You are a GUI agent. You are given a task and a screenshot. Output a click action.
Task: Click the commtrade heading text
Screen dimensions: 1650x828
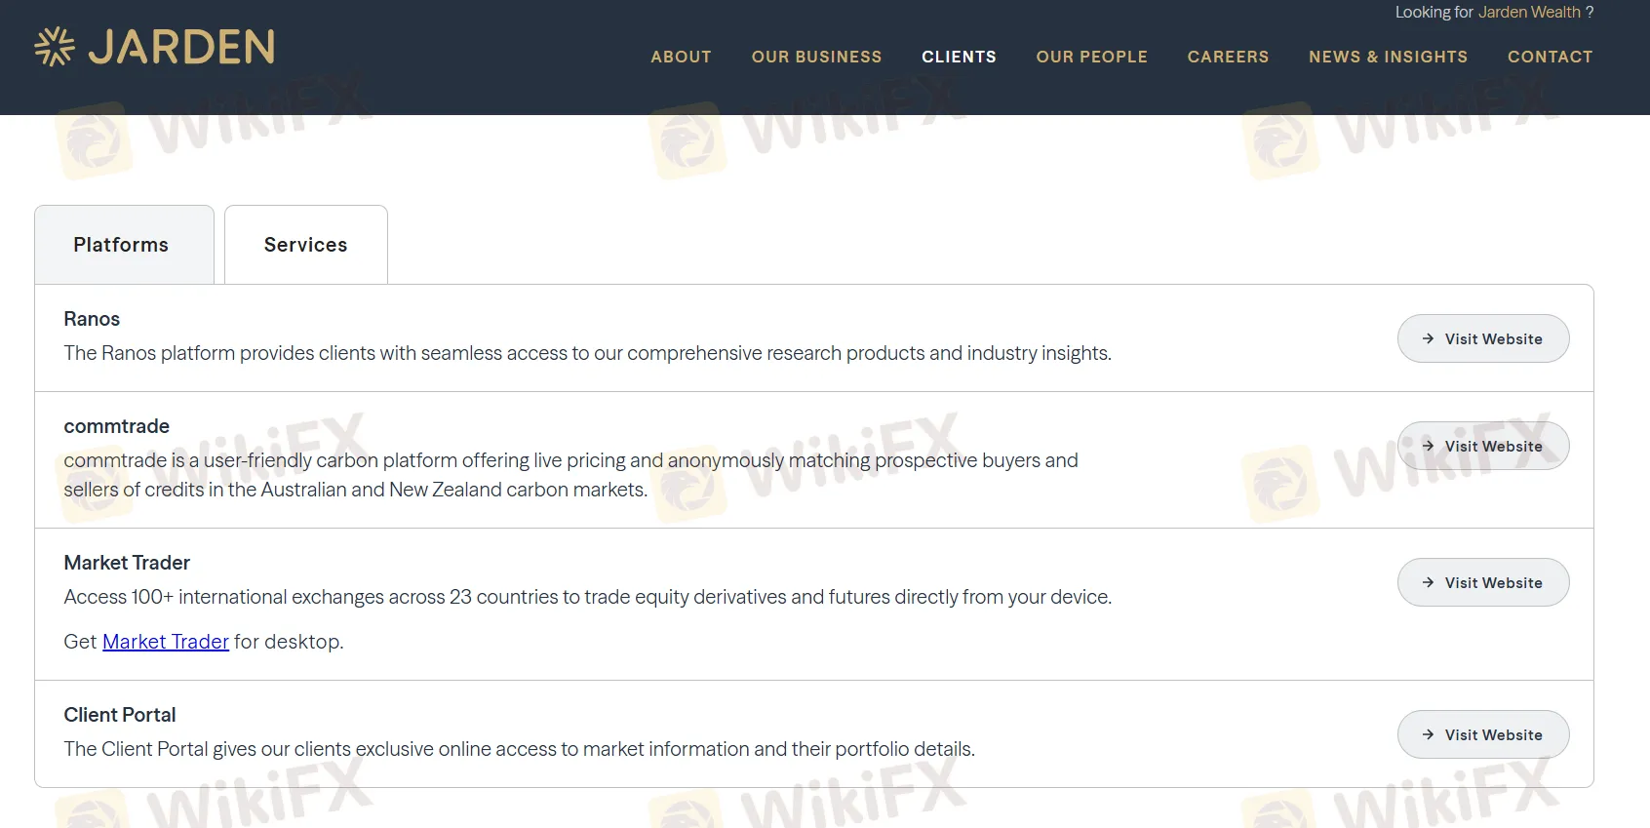pyautogui.click(x=116, y=426)
